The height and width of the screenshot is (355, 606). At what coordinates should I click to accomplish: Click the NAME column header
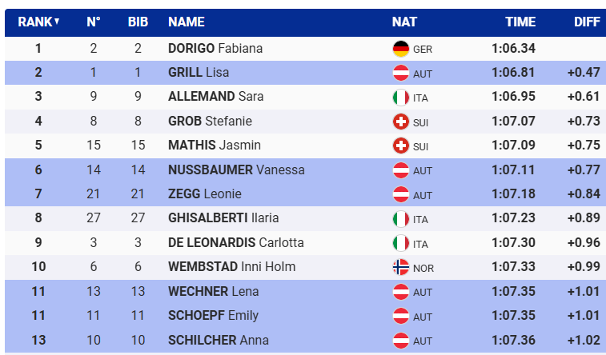[x=187, y=22]
